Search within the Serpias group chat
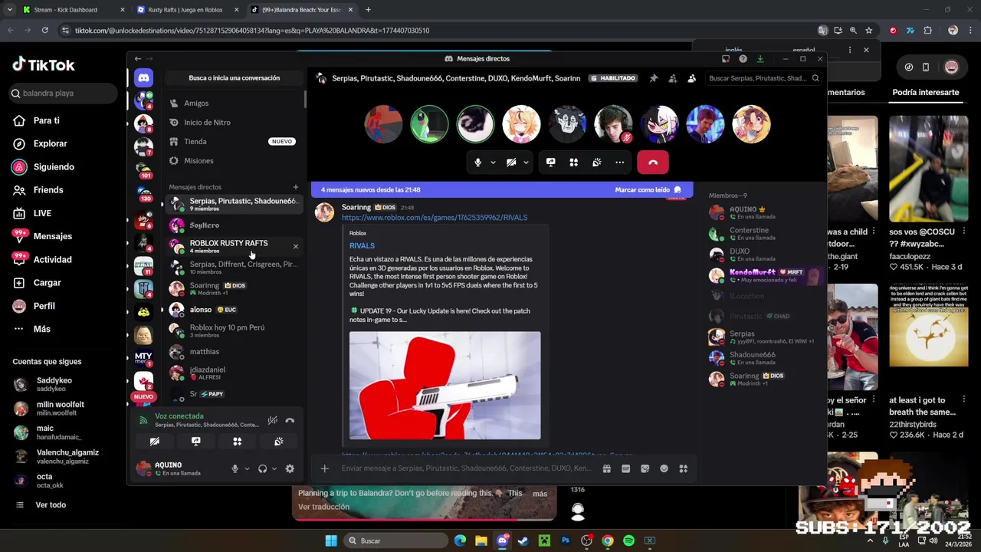Screen dimensions: 981x552 click(x=763, y=78)
